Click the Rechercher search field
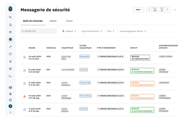188x118 pixels. click(38, 31)
